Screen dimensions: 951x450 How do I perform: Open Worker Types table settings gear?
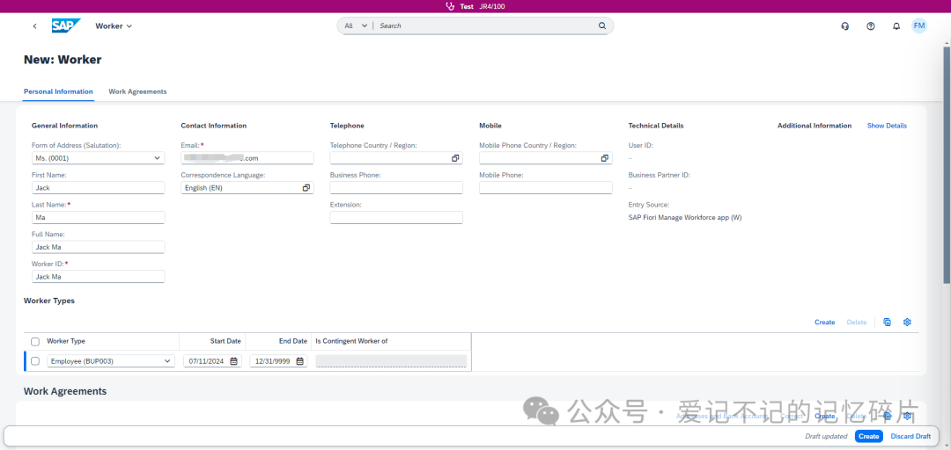(x=907, y=323)
